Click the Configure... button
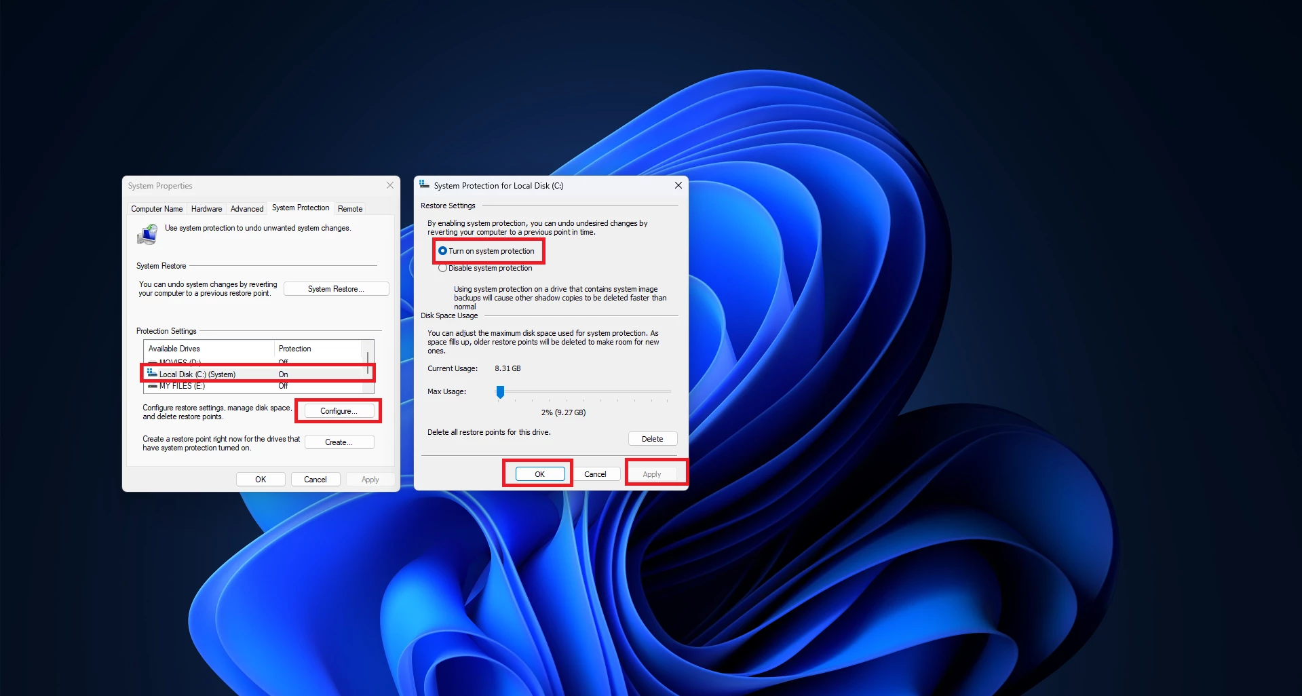Screen dimensions: 1302x696 [x=339, y=411]
